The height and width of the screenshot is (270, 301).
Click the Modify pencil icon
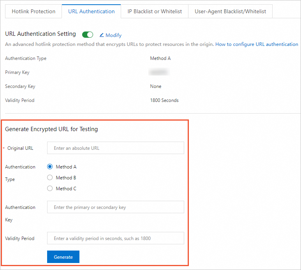point(102,35)
